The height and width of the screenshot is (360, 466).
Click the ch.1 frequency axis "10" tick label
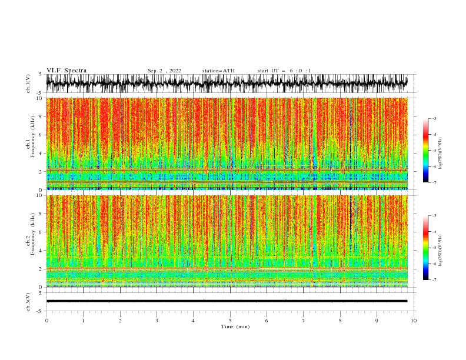point(39,98)
